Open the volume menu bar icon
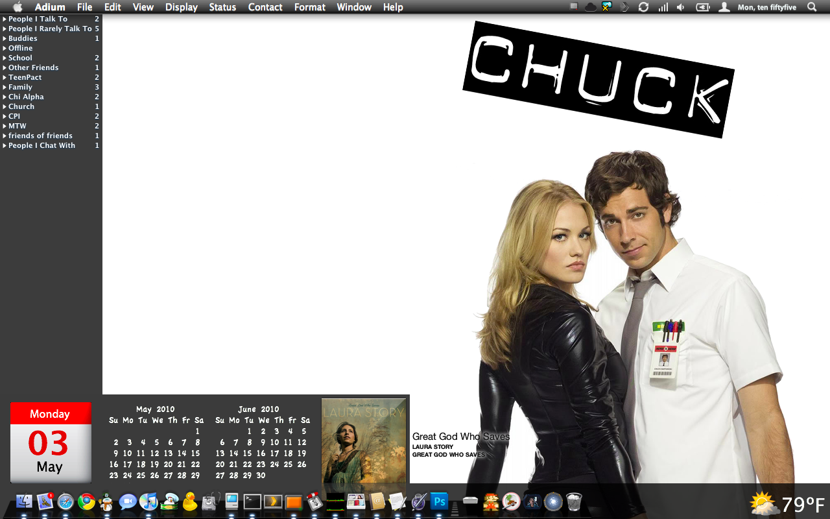 pos(681,7)
